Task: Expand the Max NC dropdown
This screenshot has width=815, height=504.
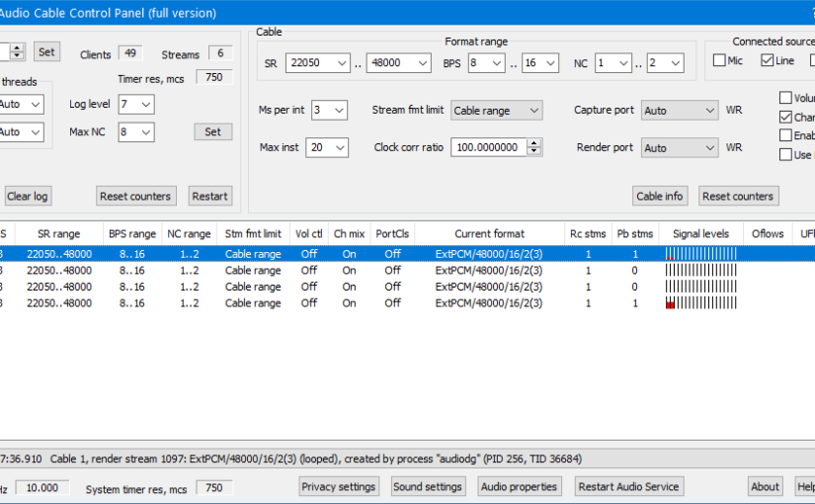Action: point(136,131)
